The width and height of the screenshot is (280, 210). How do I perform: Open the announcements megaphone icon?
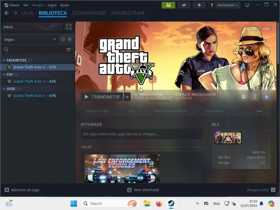point(184,5)
